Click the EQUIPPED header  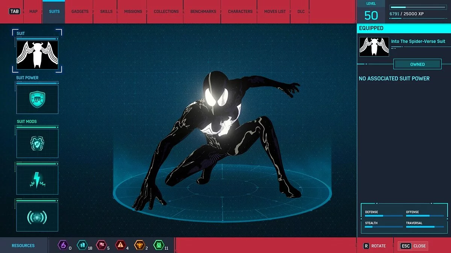click(x=371, y=28)
